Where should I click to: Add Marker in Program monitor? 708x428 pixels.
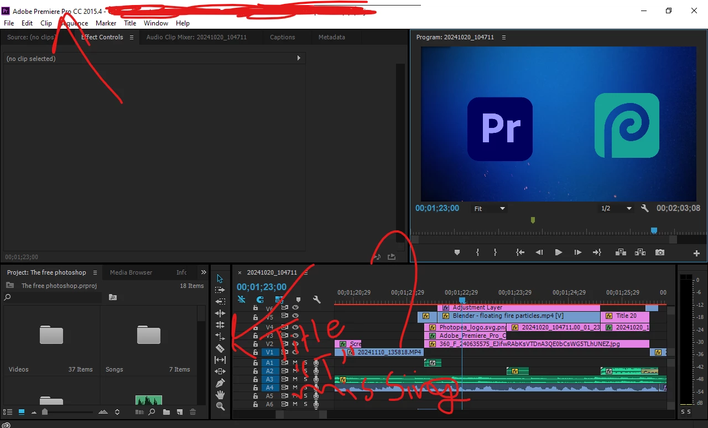[457, 252]
